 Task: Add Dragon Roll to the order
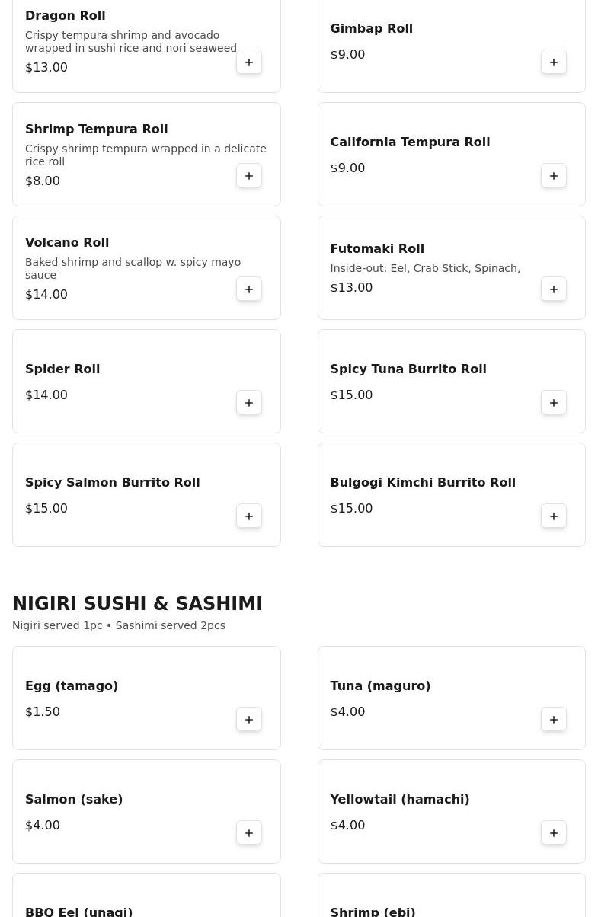(249, 62)
